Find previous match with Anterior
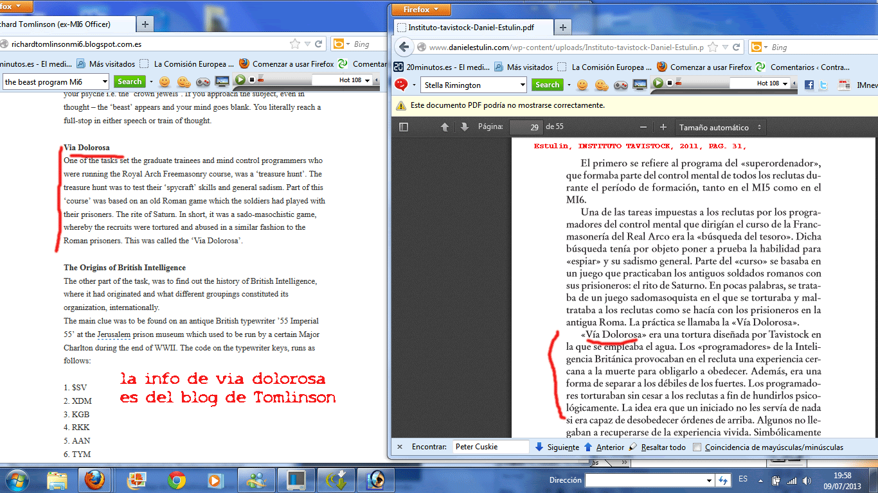Viewport: 878px width, 493px height. [604, 447]
